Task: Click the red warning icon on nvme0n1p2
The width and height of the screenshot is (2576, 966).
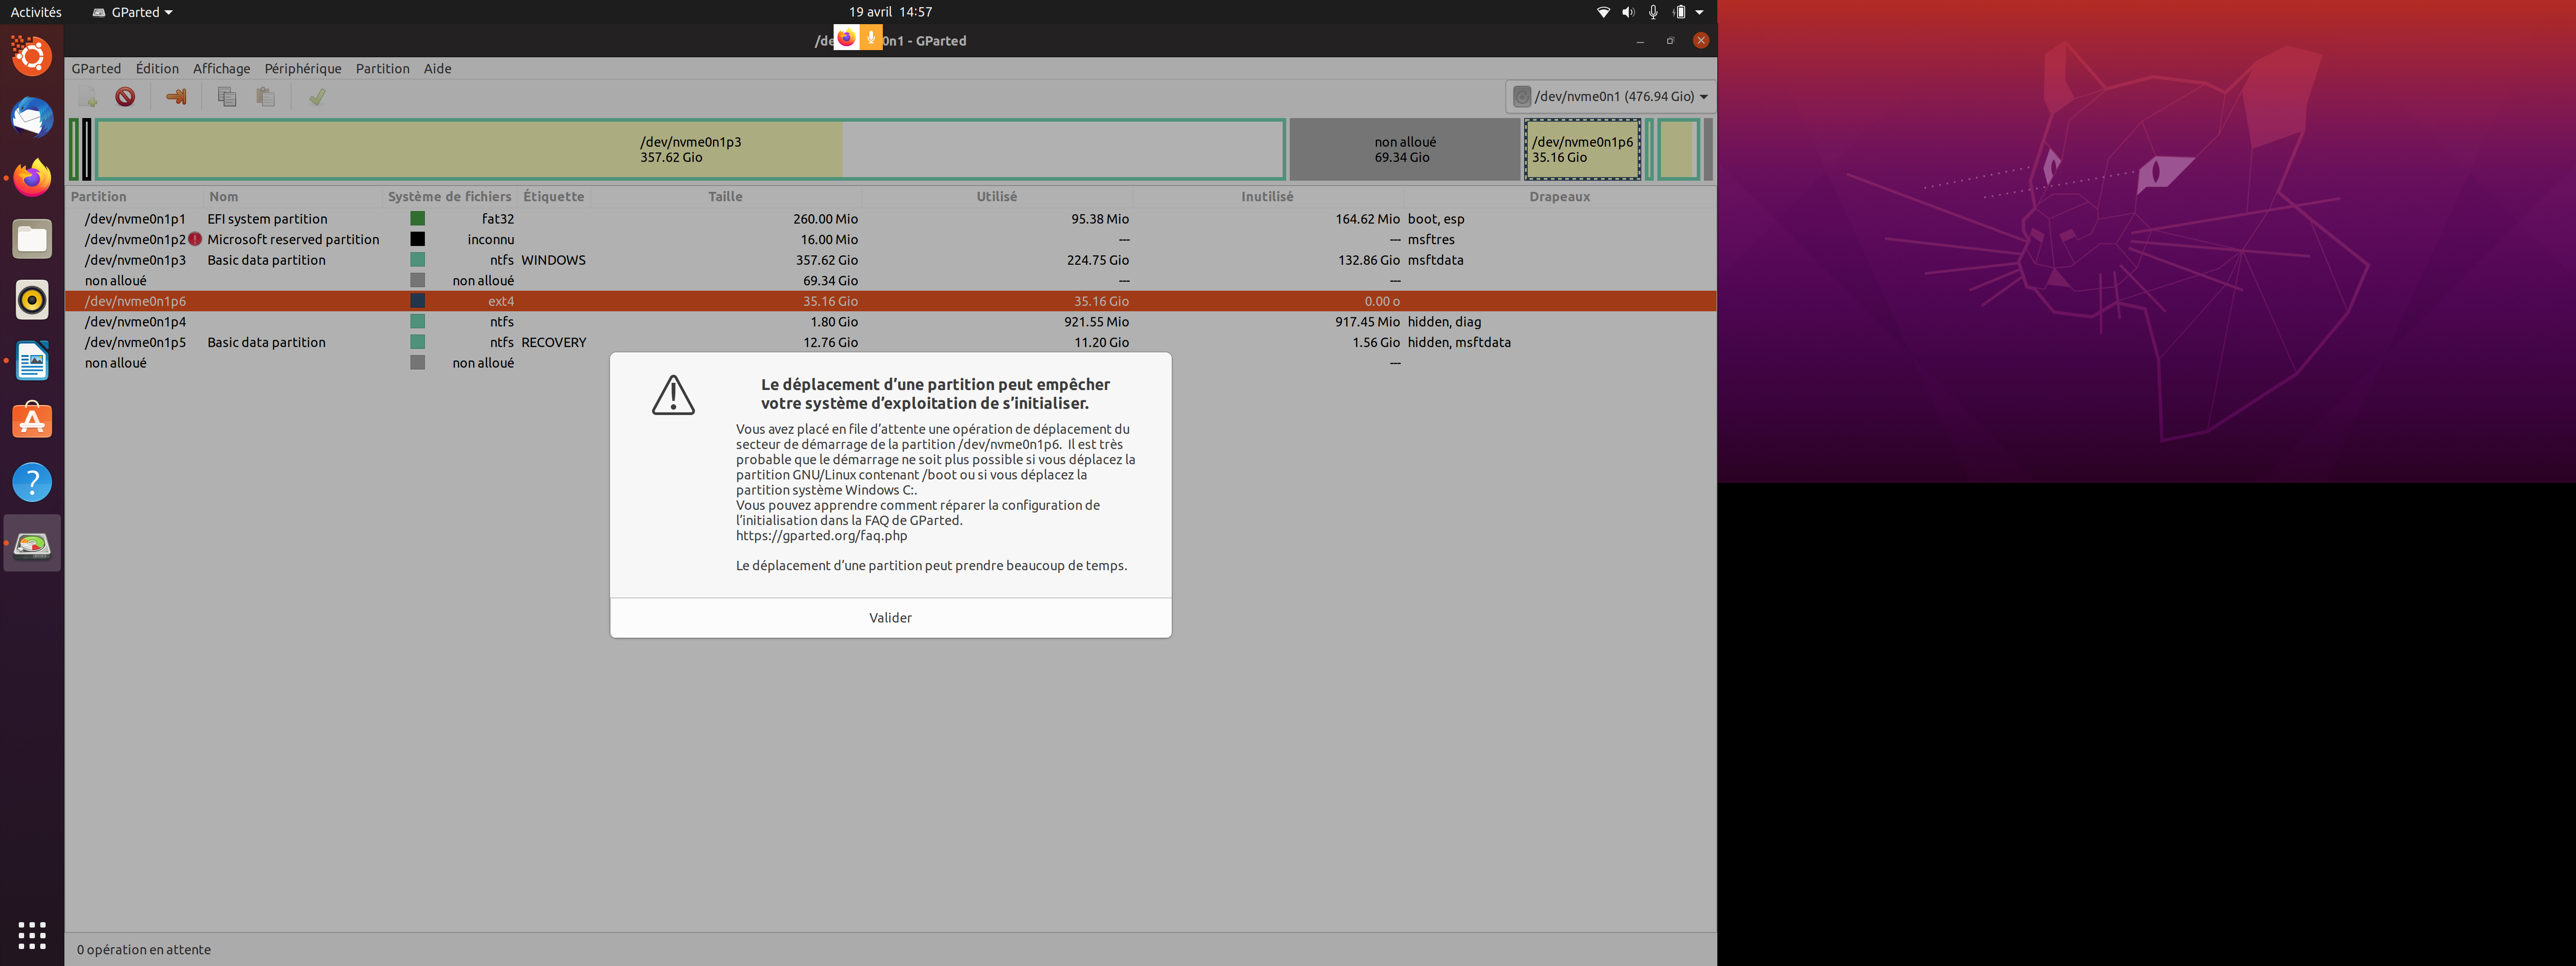Action: (x=195, y=239)
